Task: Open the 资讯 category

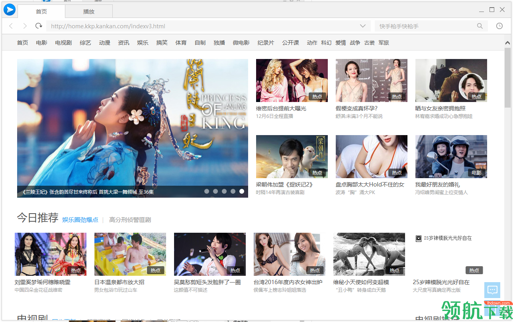Action: point(123,43)
